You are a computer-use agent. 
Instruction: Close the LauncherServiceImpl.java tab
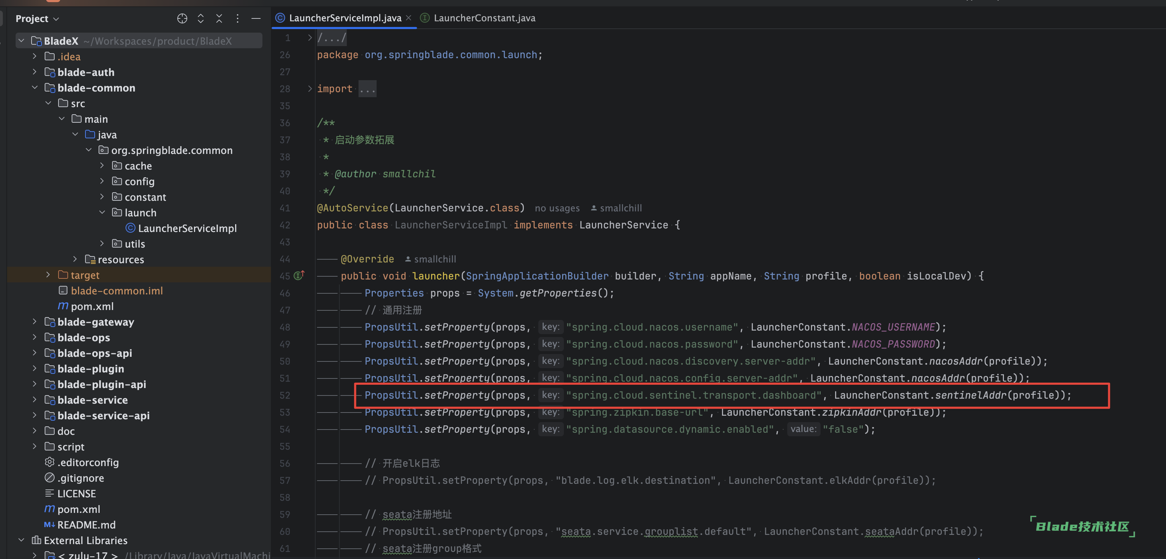pos(409,18)
